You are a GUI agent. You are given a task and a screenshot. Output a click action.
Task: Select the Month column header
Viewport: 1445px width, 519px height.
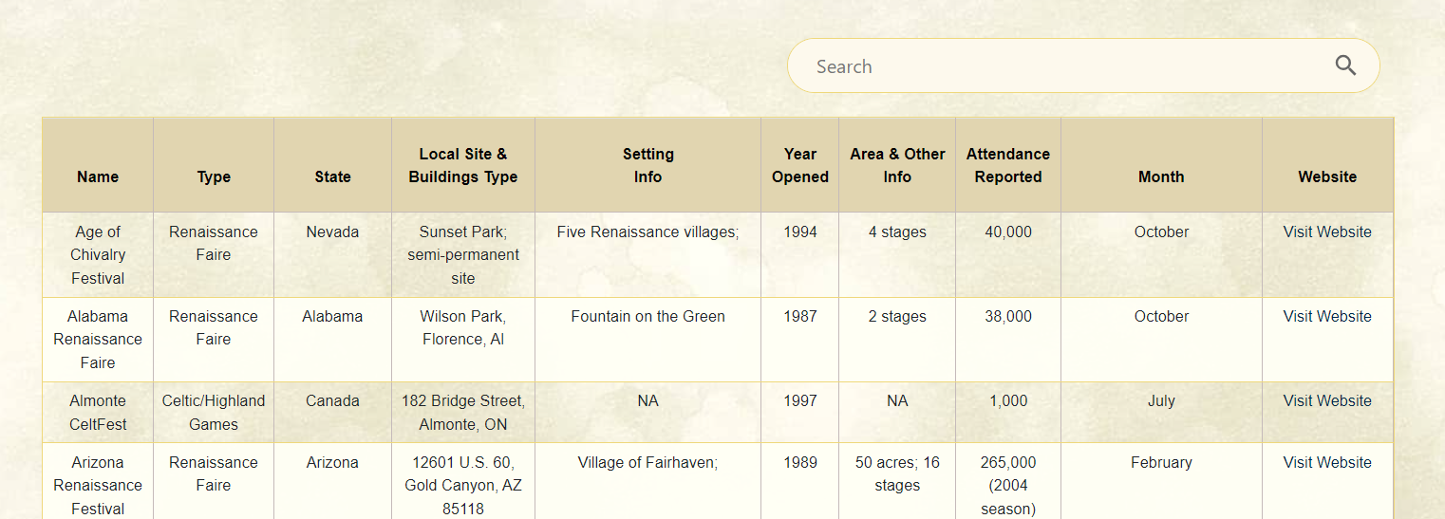point(1161,176)
